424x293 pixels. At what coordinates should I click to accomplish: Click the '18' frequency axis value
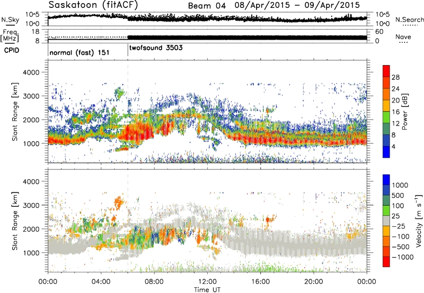click(x=36, y=32)
